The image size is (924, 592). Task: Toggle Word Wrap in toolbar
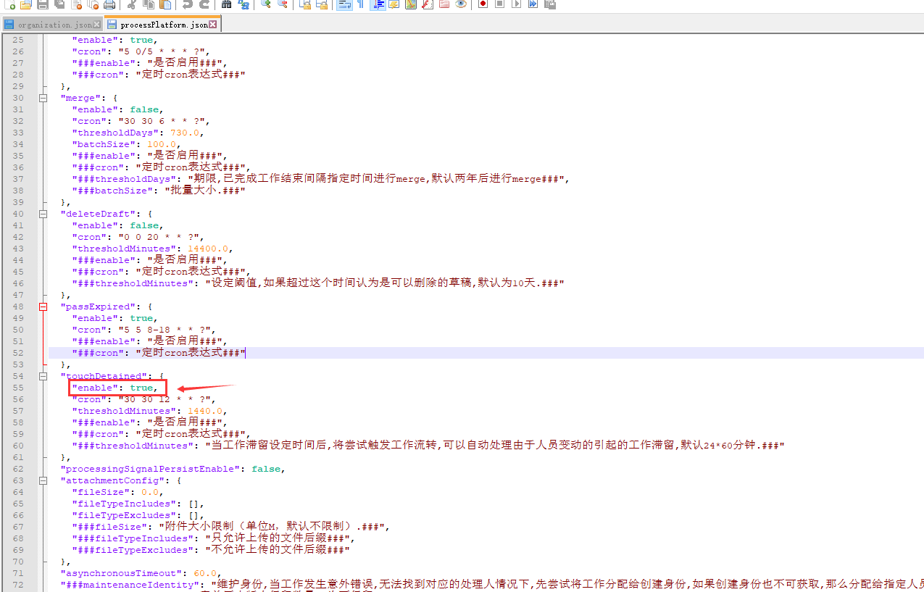(344, 4)
